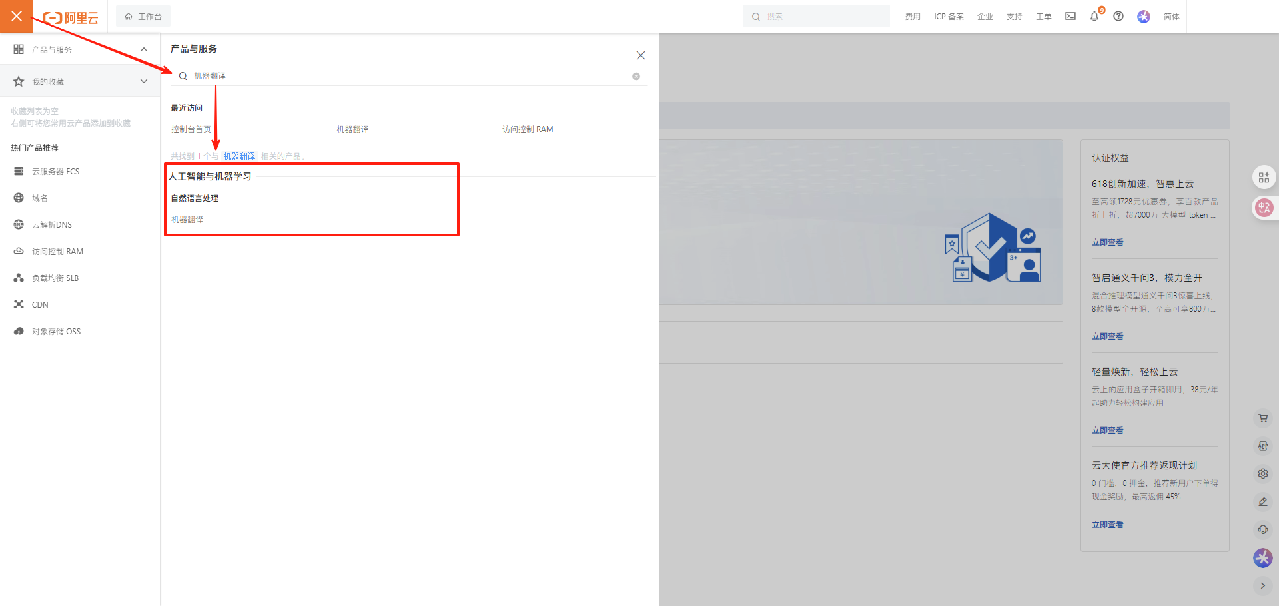
Task: Click the orange menu close button
Action: pos(17,16)
